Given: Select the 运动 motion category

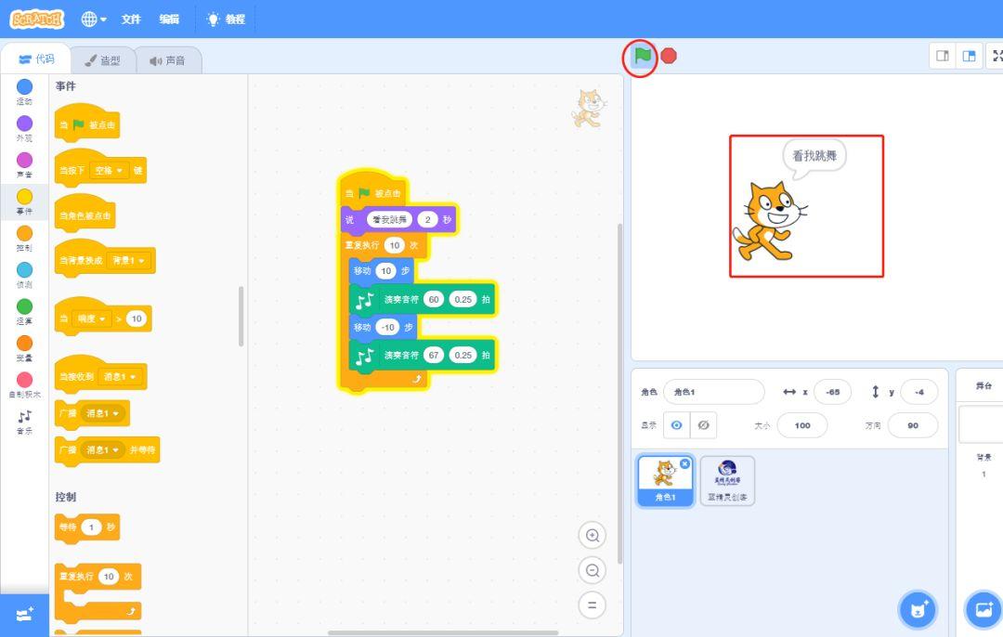Looking at the screenshot, I should tap(24, 91).
